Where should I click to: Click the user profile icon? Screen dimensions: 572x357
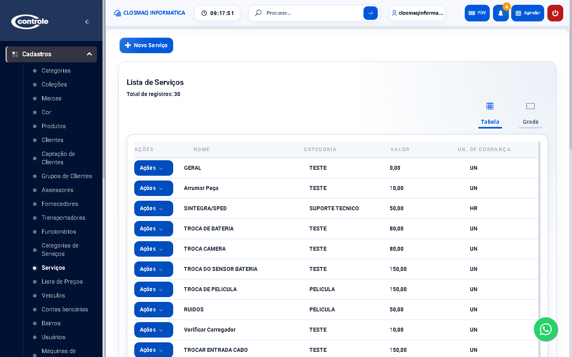[x=394, y=13]
